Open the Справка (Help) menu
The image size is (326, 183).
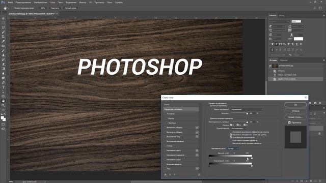tap(119, 3)
